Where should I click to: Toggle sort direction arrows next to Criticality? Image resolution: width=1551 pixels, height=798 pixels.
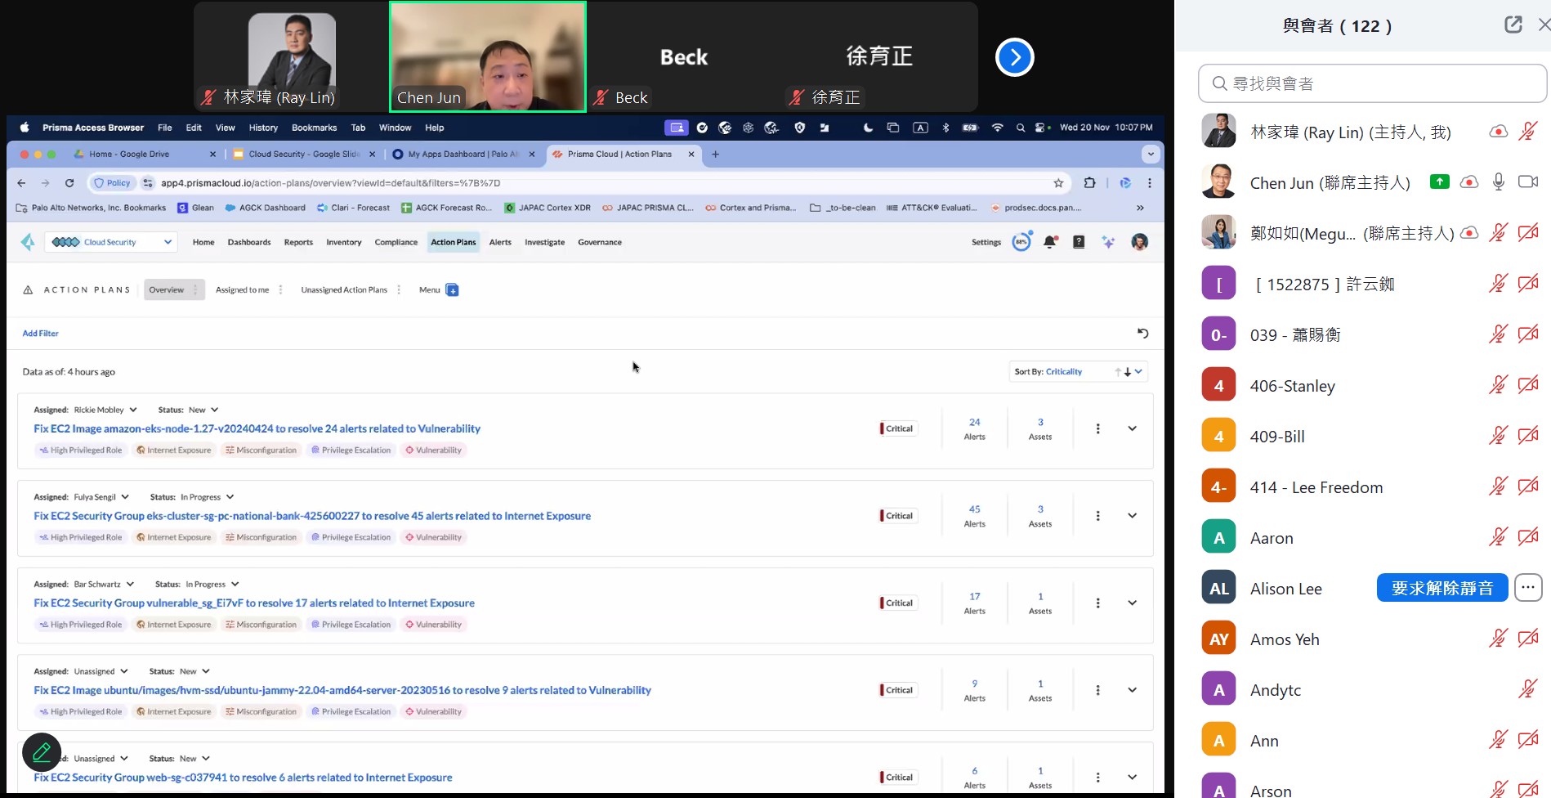(x=1123, y=372)
